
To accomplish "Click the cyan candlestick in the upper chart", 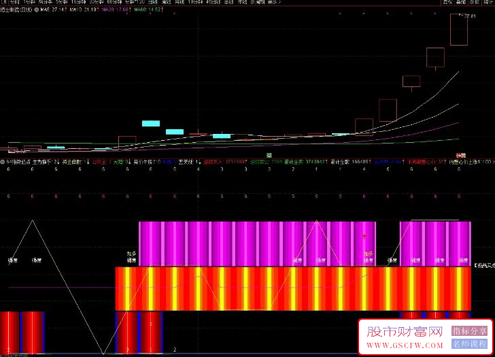I will (x=150, y=123).
